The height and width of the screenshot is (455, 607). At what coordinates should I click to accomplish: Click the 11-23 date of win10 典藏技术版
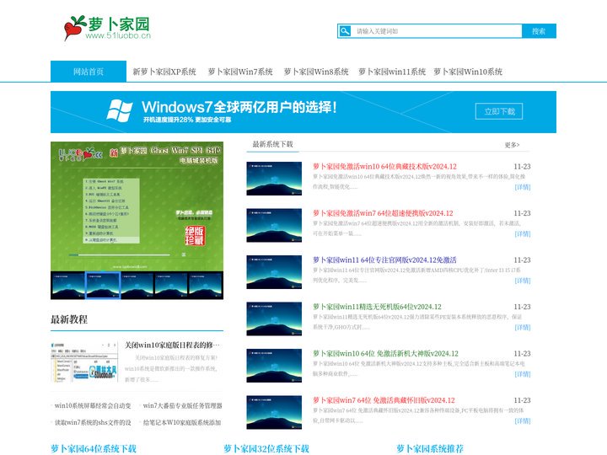pos(522,166)
